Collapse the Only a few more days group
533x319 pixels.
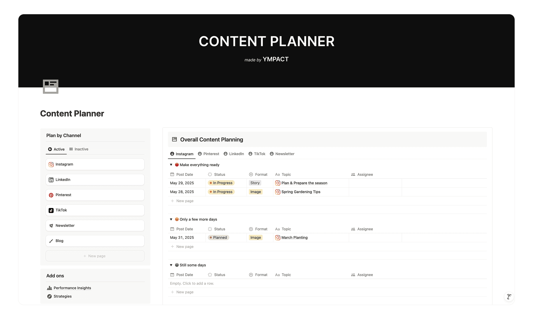[x=171, y=219]
